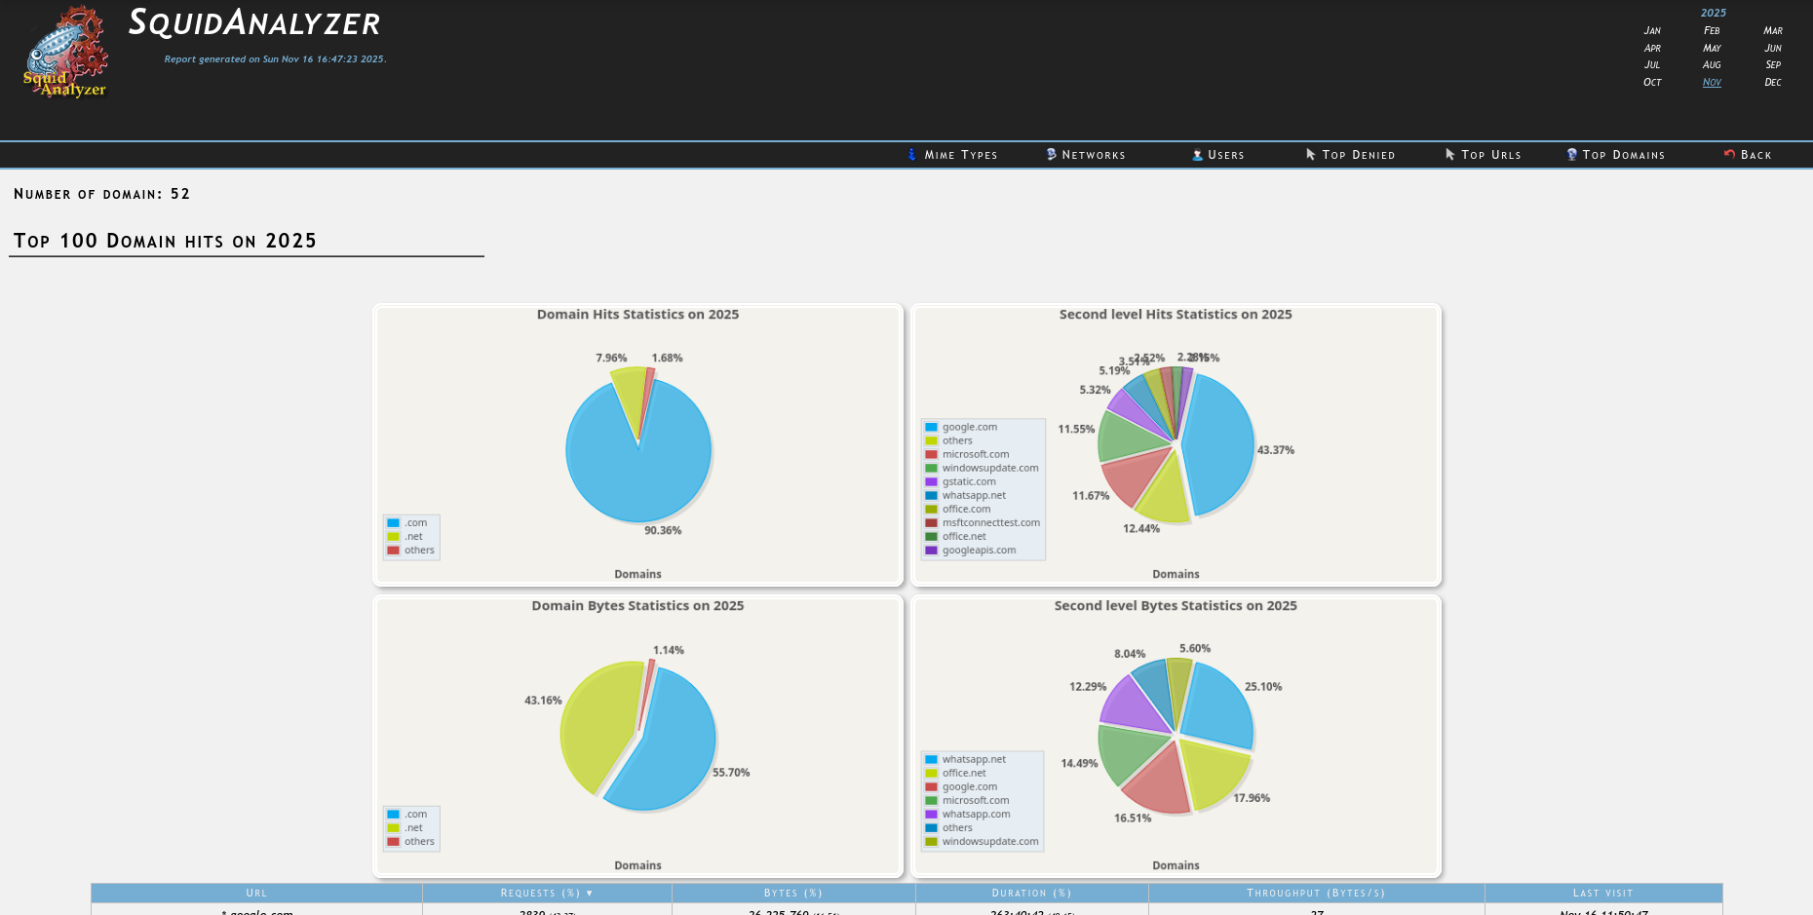The image size is (1813, 915).
Task: Click google.com swatch in Second level Hits legend
Action: click(932, 428)
